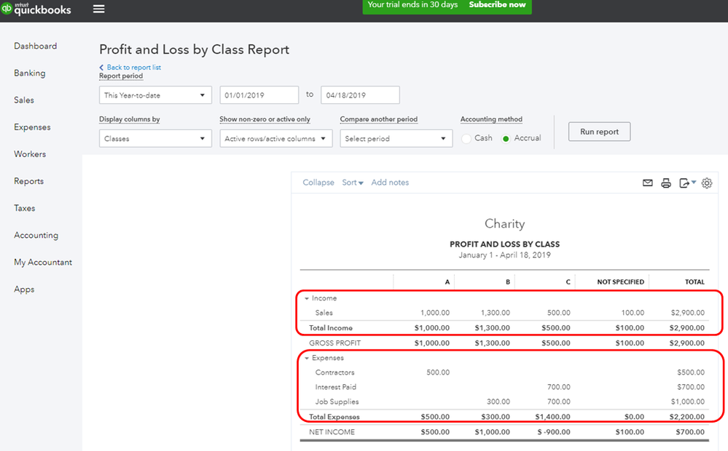Expand the Compare another period dropdown
728x451 pixels.
click(396, 139)
